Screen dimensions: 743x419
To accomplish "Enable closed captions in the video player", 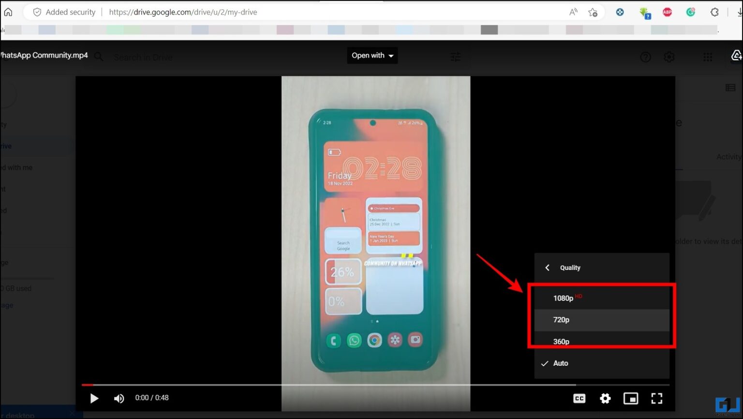I will point(579,398).
